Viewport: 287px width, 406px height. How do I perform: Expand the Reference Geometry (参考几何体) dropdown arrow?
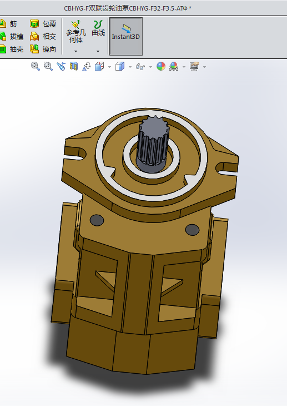(75, 51)
